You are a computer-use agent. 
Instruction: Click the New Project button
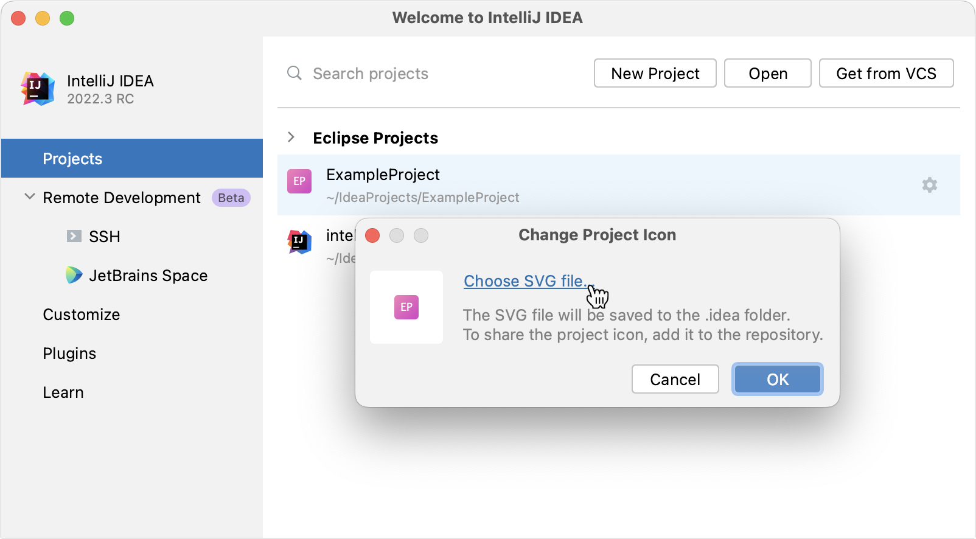click(x=655, y=73)
